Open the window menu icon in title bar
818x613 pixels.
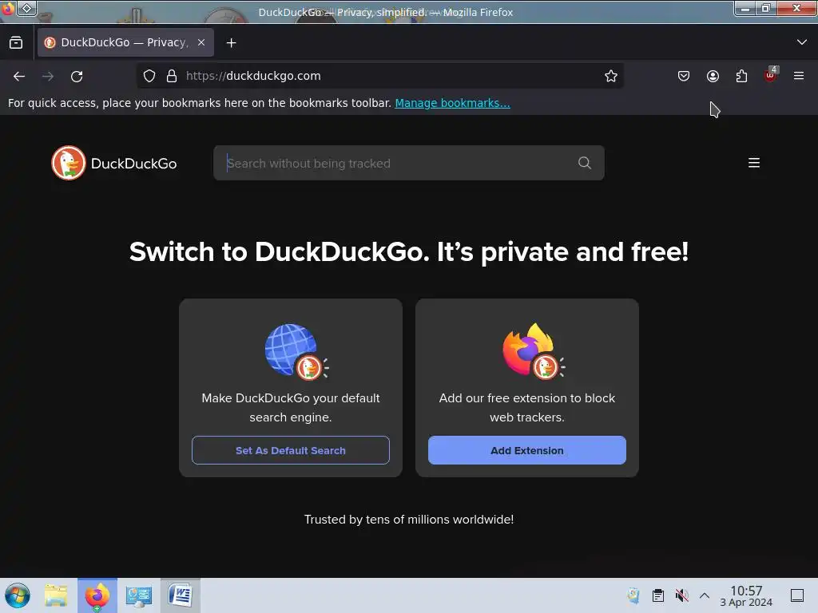(8, 8)
